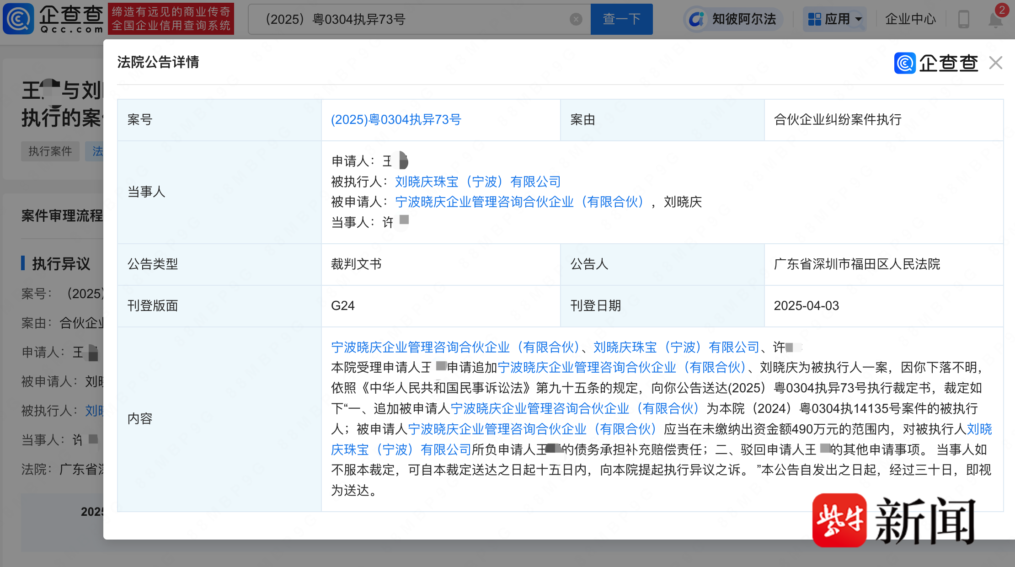
Task: Click 案件审理流程 heading in background page
Action: coord(62,215)
